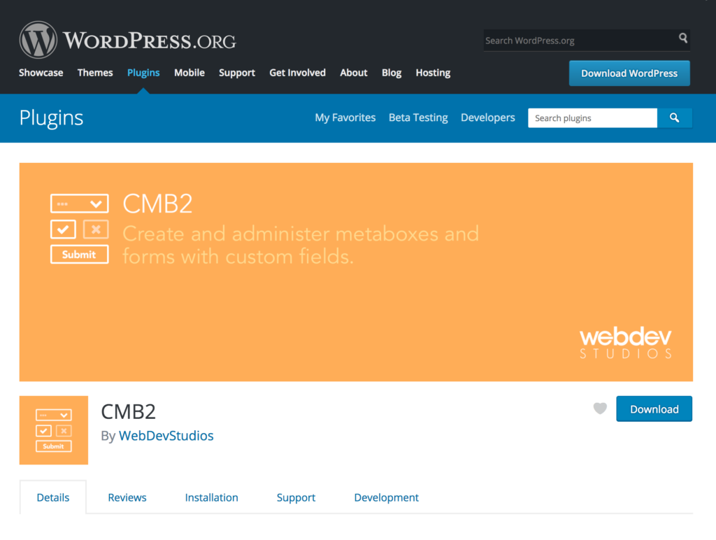716x540 pixels.
Task: Select the Details tab
Action: coord(53,497)
